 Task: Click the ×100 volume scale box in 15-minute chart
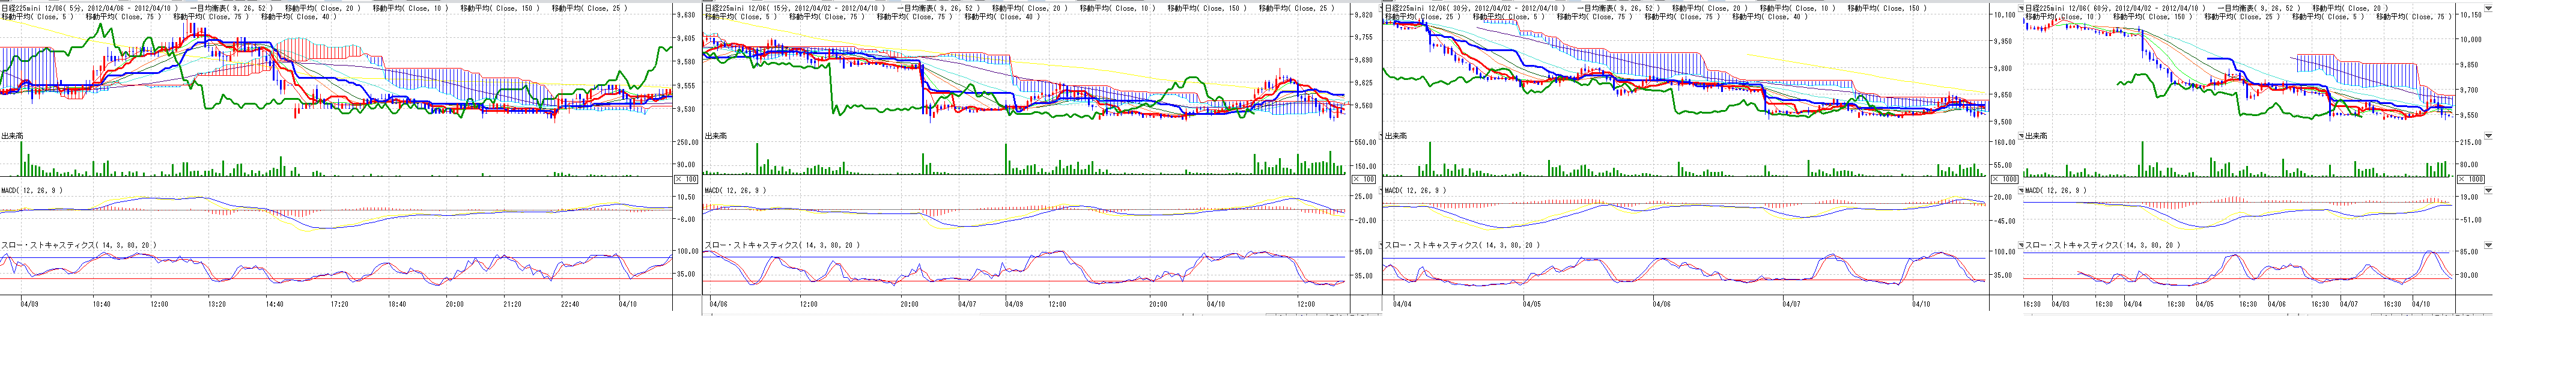(x=1363, y=179)
